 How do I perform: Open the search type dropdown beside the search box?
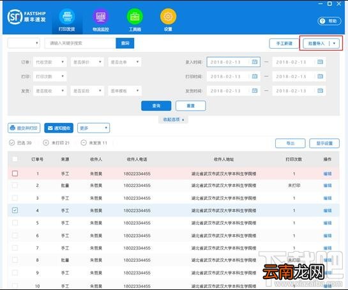24,43
